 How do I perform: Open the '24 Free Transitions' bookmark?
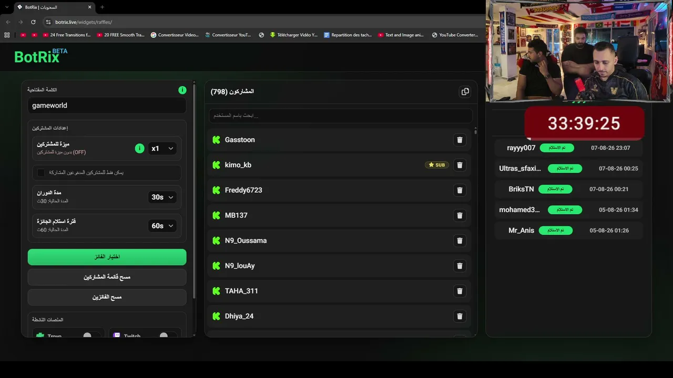[x=67, y=35]
